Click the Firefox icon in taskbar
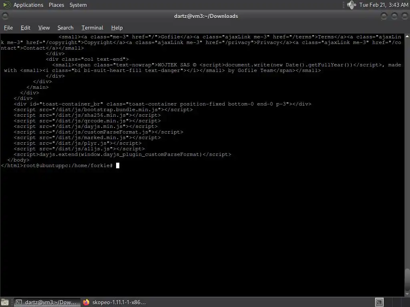The image size is (410, 307). [86, 302]
